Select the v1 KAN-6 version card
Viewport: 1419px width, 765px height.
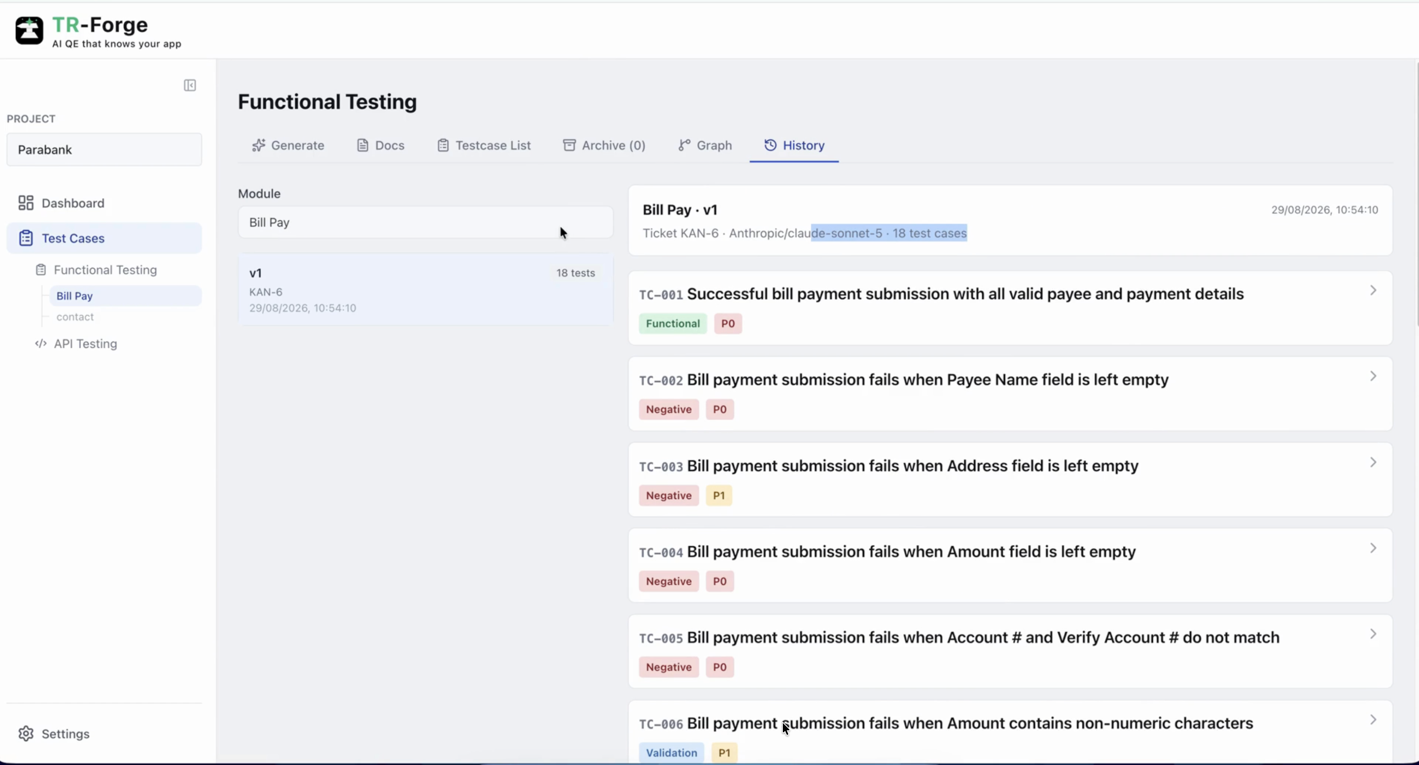[425, 290]
